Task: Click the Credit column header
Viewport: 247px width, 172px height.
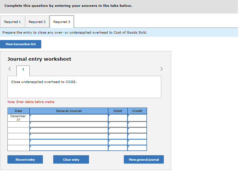Action: (137, 111)
